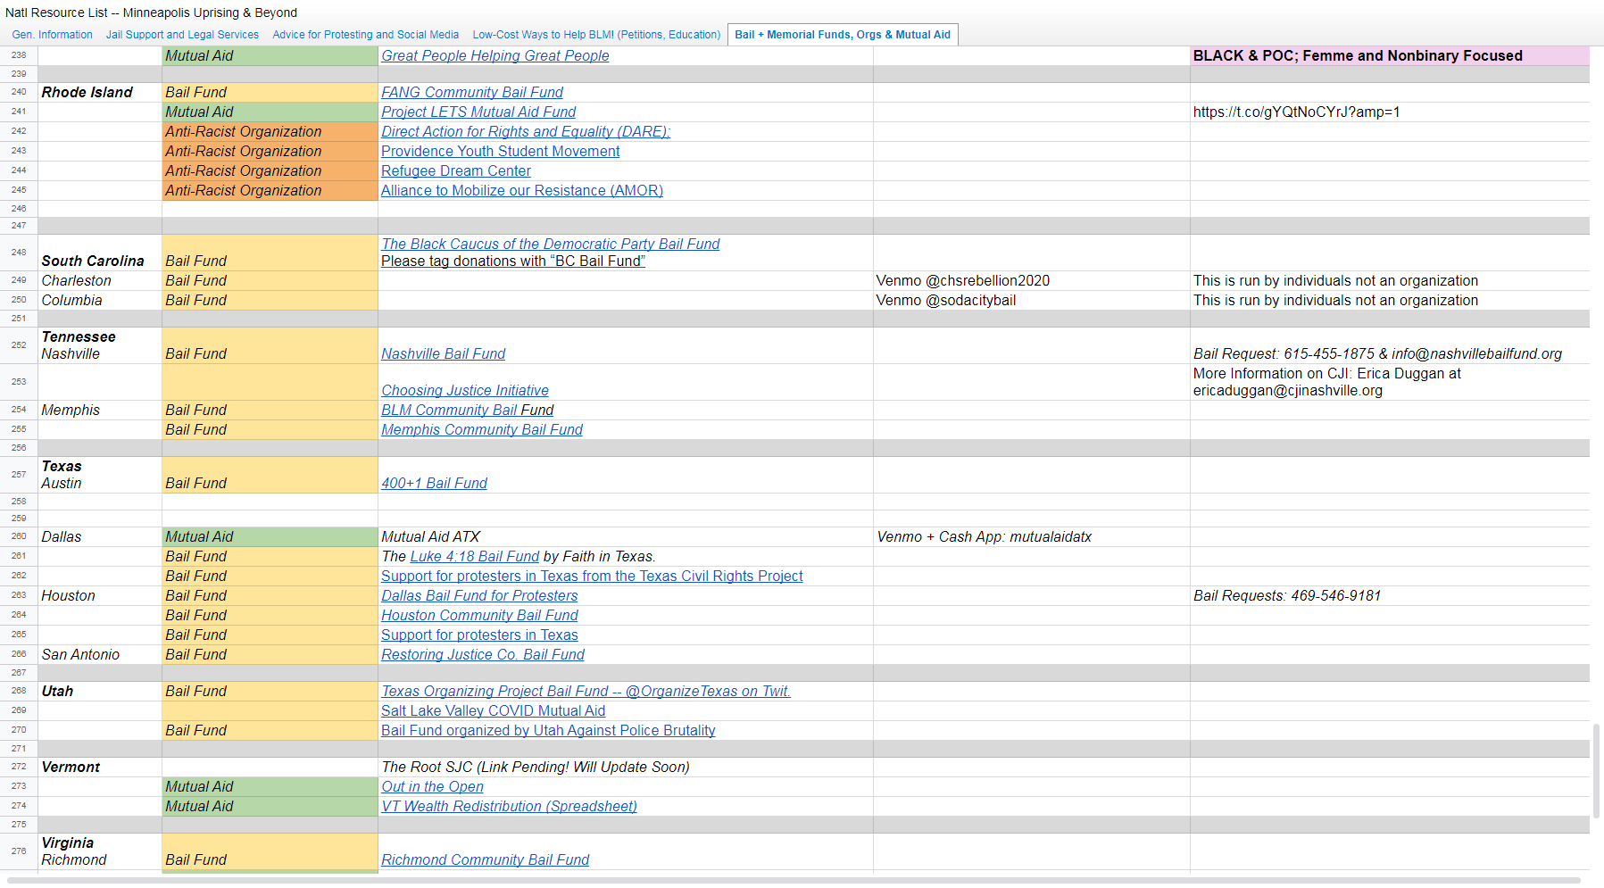Click the Natl Resource List document title
Screen dimensions: 1604x888
[152, 12]
